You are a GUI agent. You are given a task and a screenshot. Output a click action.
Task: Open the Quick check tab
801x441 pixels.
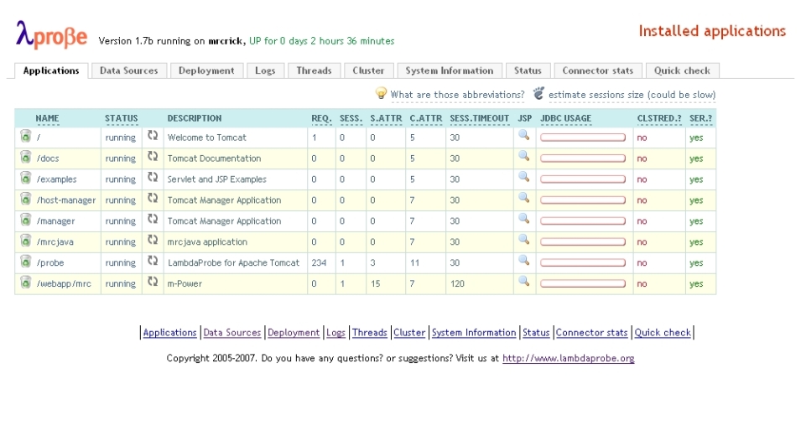[x=682, y=71]
